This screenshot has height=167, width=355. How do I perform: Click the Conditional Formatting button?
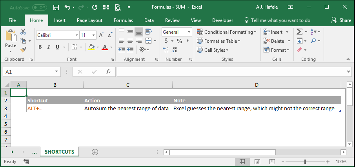pyautogui.click(x=227, y=32)
